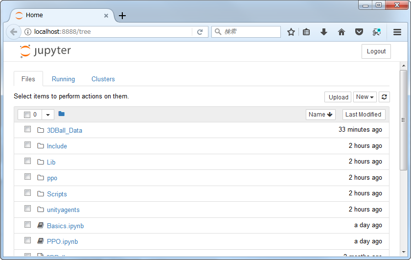Viewport: 411px width, 260px height.
Task: Click the folder icon next to Lib
Action: click(40, 162)
